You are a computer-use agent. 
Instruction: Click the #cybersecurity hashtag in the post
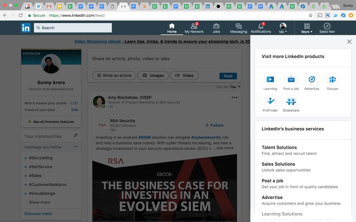point(206,137)
